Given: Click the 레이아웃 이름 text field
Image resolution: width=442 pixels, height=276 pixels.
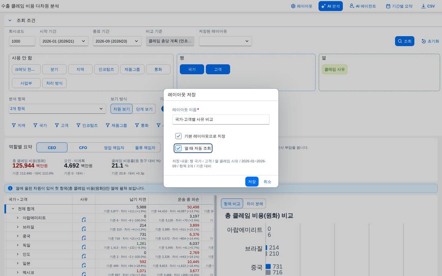Looking at the screenshot, I should point(221,119).
